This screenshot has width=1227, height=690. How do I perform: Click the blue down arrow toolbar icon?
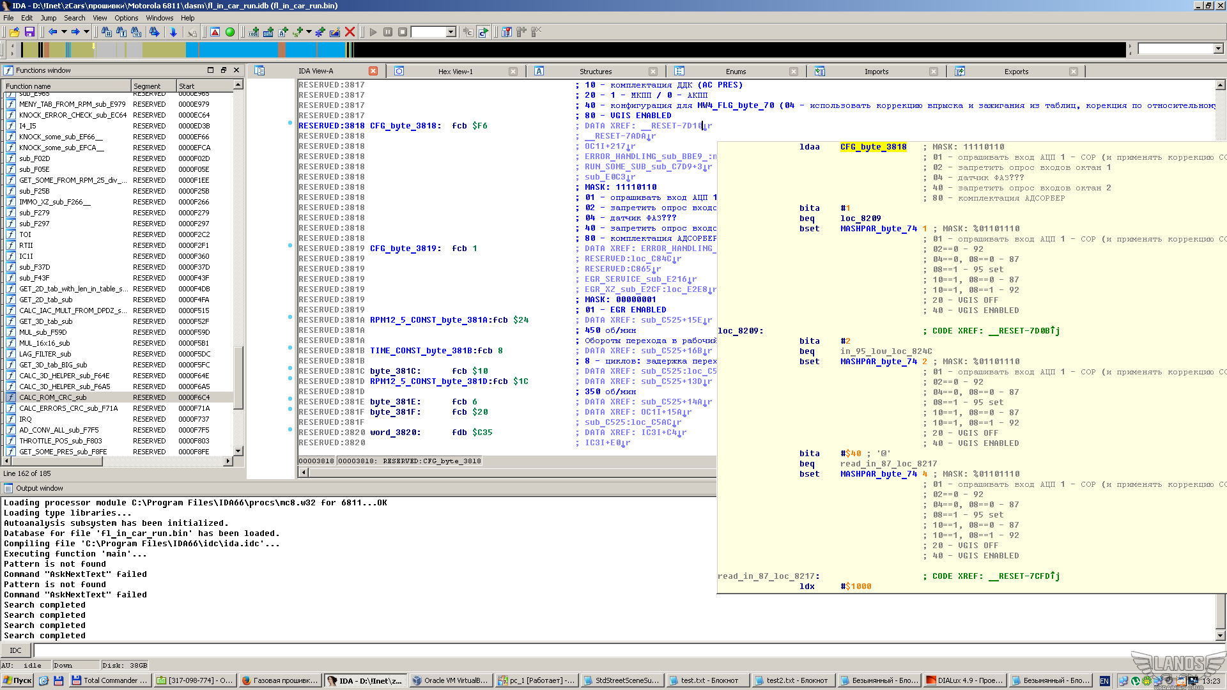pyautogui.click(x=173, y=32)
